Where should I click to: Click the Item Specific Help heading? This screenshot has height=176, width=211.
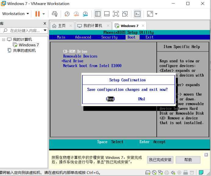point(182,47)
